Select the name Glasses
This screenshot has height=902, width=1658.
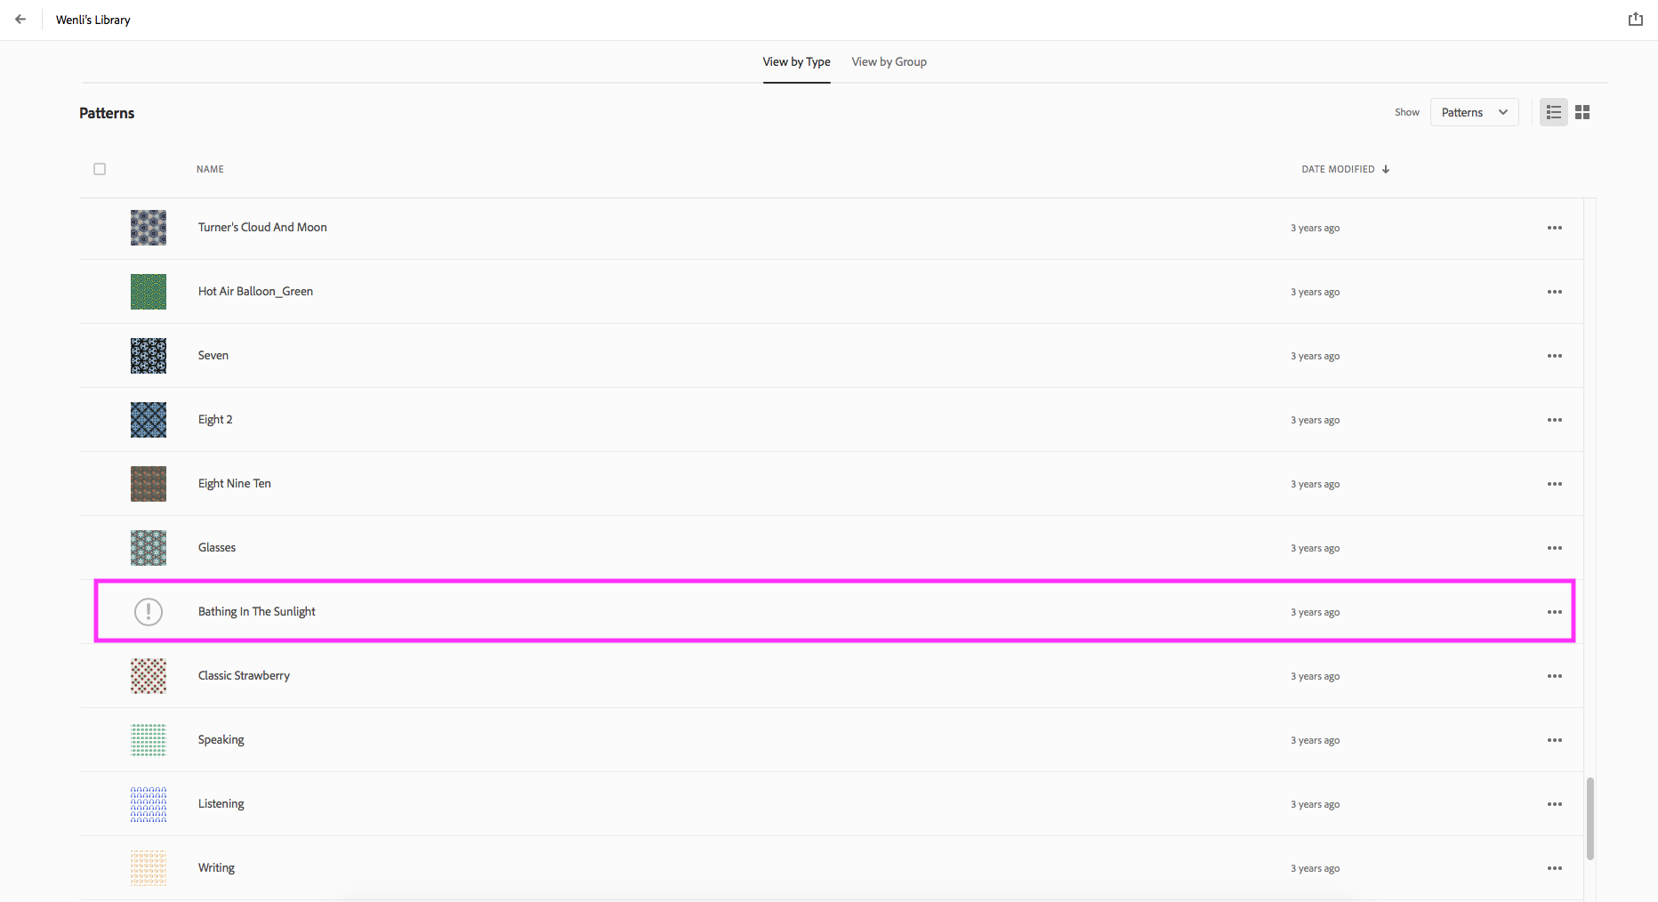point(216,547)
